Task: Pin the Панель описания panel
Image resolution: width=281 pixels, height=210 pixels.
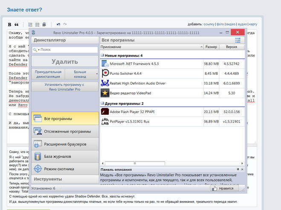Action: (x=238, y=169)
